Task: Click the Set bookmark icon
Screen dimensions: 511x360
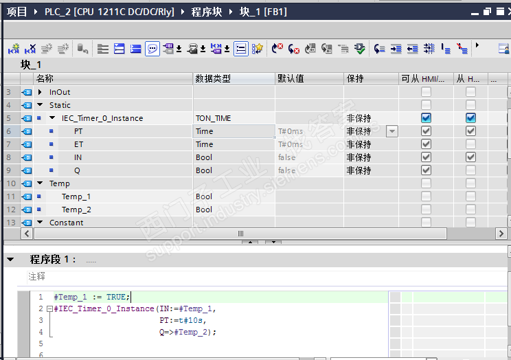Action: pyautogui.click(x=446, y=49)
